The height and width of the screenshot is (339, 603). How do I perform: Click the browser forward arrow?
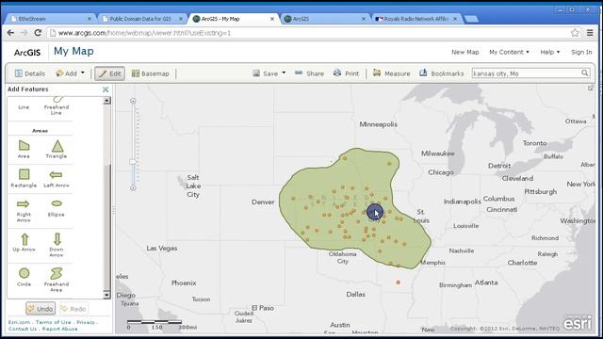tap(24, 33)
